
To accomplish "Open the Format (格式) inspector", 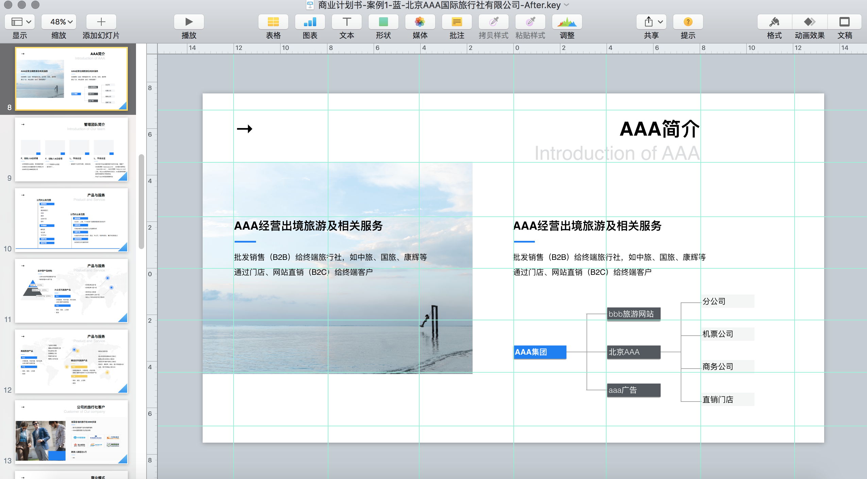I will click(x=775, y=22).
